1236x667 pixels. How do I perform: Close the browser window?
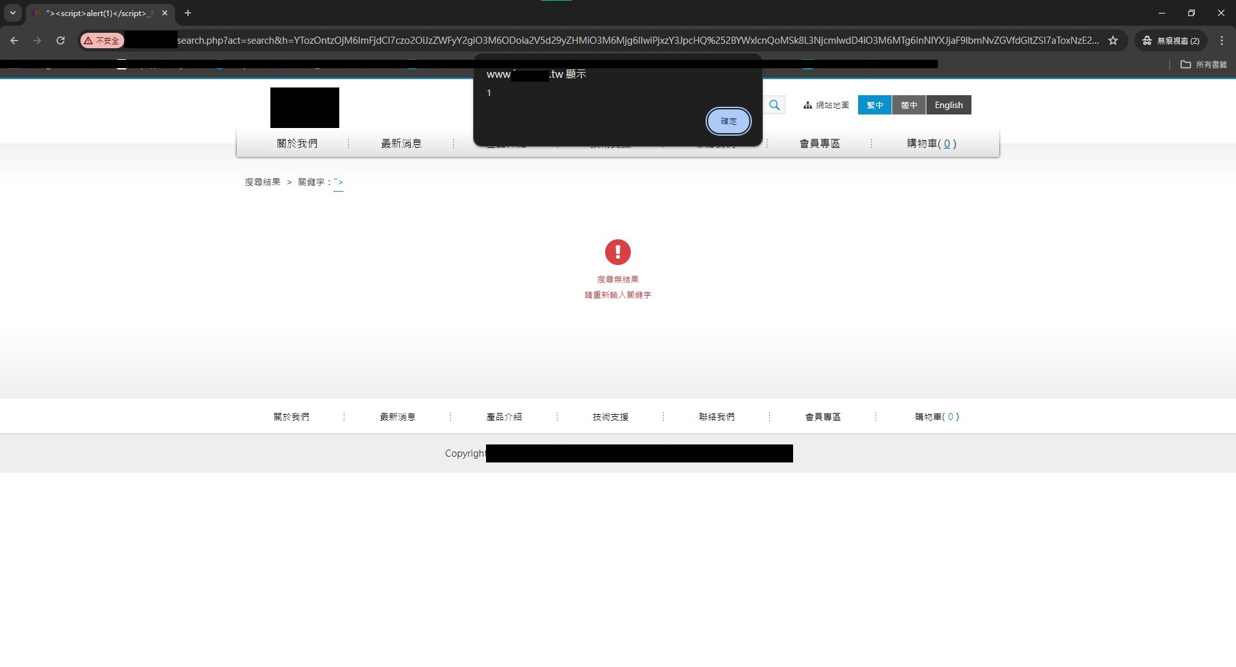(1221, 13)
